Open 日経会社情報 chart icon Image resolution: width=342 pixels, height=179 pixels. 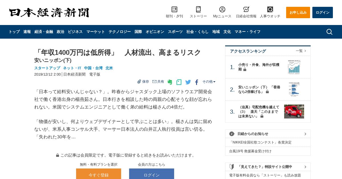coord(246,9)
